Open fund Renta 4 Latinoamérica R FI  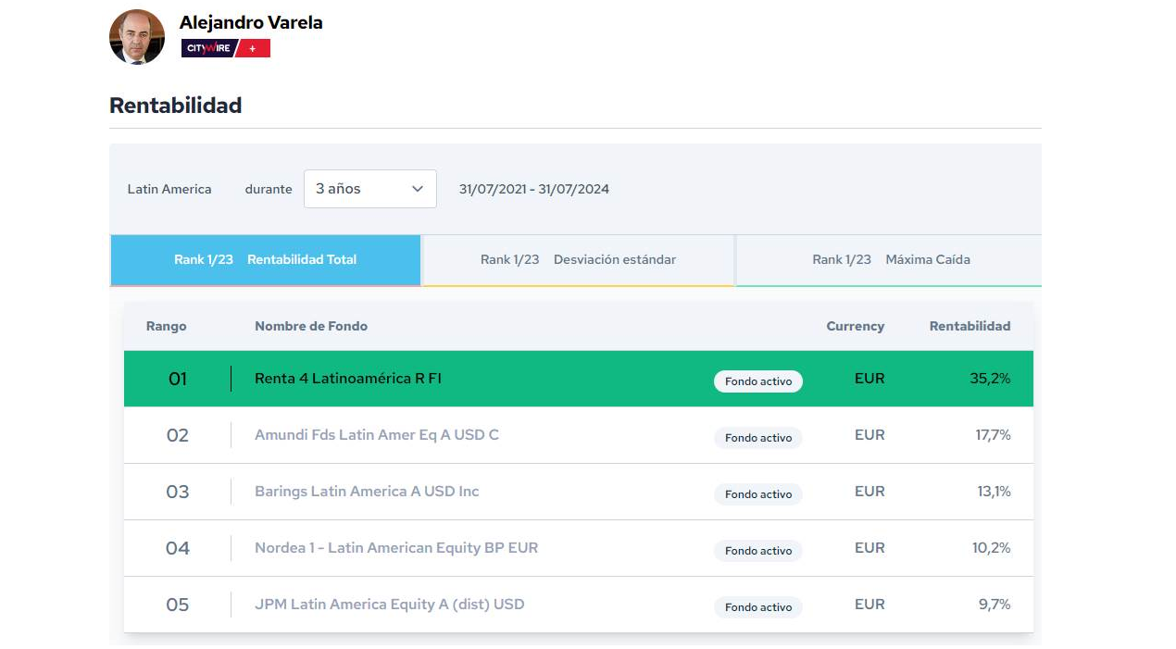pos(348,379)
